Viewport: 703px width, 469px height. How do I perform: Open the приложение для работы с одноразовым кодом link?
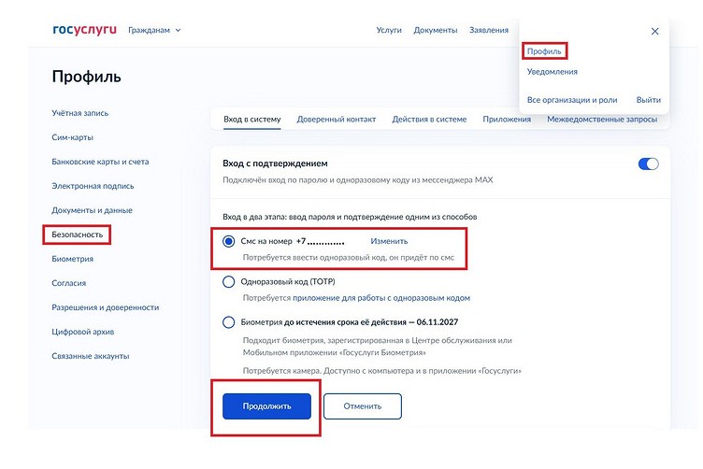381,298
